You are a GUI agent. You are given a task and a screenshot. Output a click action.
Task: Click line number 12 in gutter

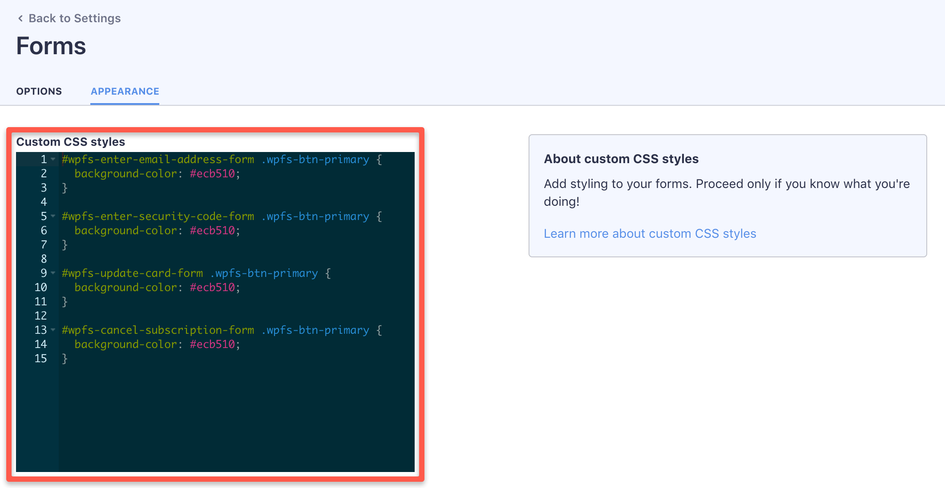click(x=40, y=316)
